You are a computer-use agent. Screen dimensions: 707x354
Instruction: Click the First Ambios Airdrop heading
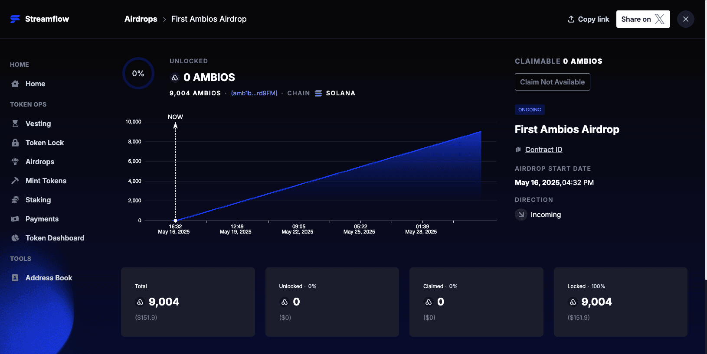pyautogui.click(x=567, y=130)
